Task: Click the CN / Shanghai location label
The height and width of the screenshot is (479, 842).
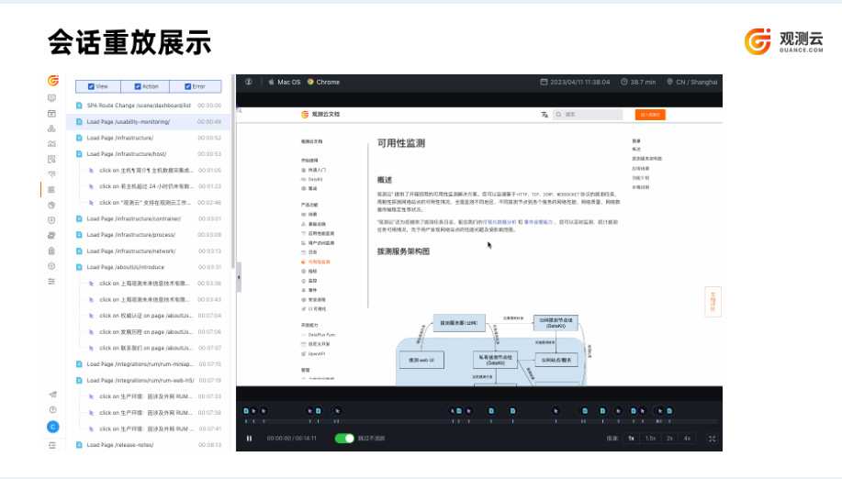Action: coord(697,82)
